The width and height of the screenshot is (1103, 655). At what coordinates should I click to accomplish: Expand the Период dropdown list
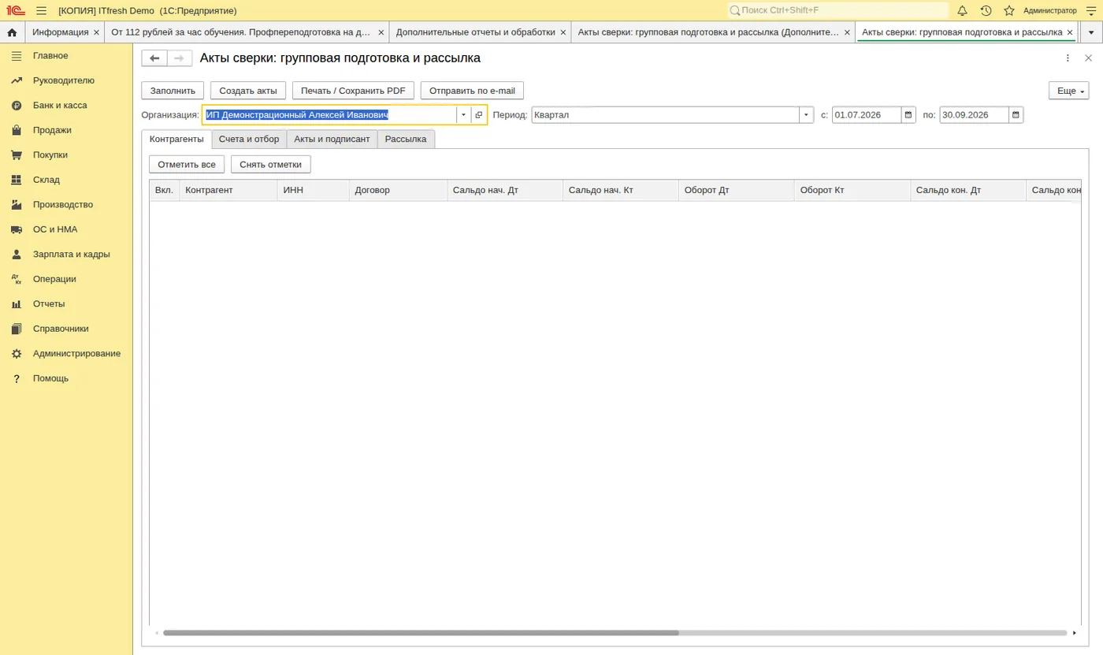click(806, 115)
